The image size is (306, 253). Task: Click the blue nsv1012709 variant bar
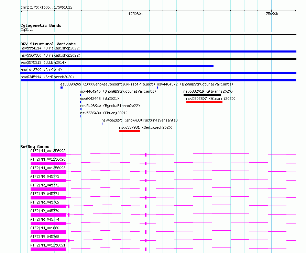(158, 73)
